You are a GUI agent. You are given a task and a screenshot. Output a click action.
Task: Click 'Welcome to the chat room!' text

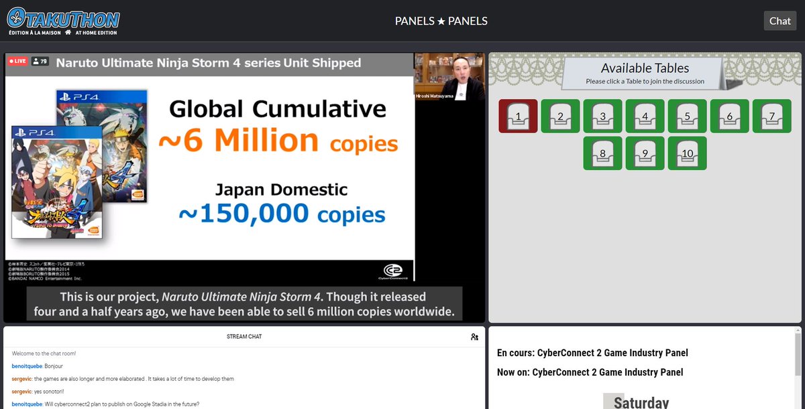(43, 353)
